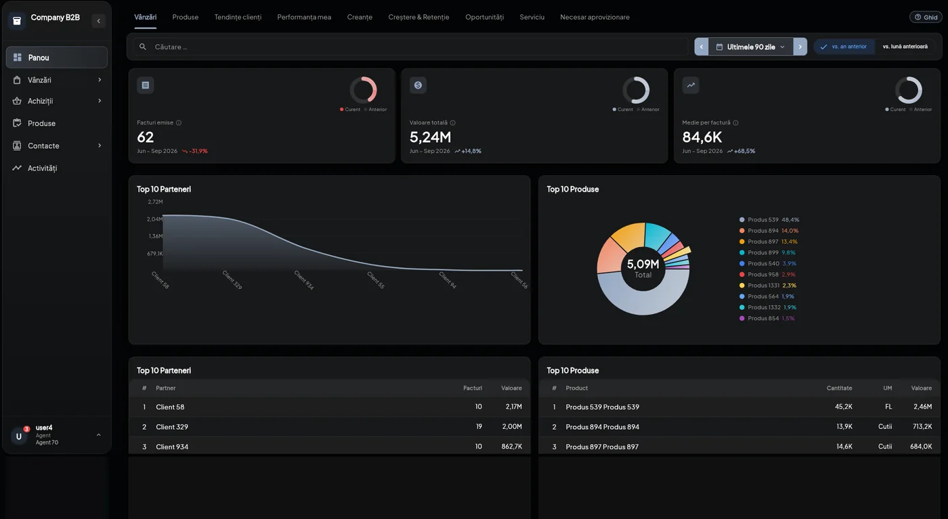Click the Vânzări shopping bag icon
Screen dimensions: 948x519
click(17, 80)
